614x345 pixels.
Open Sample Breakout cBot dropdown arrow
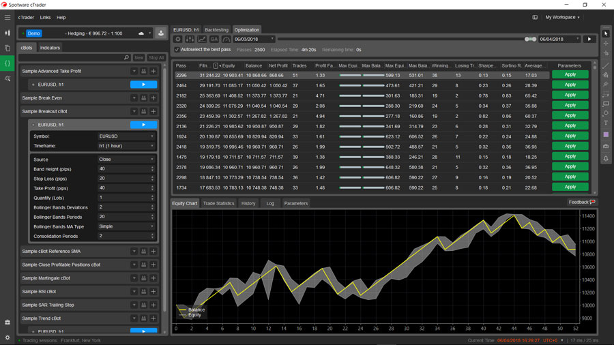coord(134,112)
